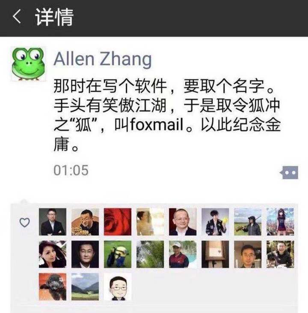The height and width of the screenshot is (313, 308).
Task: Tap the heart likes icon
Action: click(25, 222)
